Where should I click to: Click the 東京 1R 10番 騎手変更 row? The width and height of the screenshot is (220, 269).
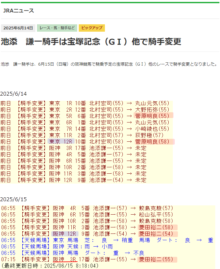85,103
